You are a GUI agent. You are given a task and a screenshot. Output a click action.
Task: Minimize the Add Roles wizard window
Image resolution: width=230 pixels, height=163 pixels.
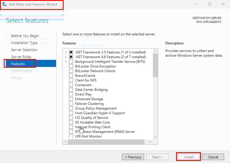(196, 4)
